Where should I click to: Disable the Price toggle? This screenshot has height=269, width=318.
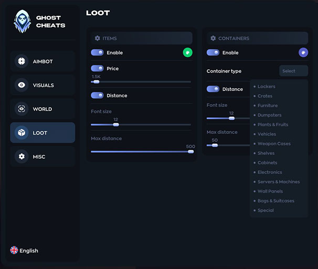(97, 68)
